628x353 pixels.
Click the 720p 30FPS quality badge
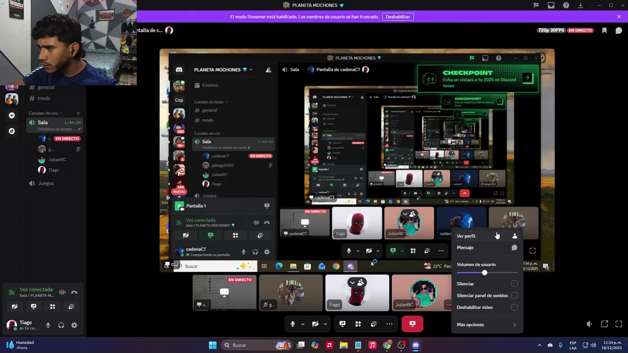click(551, 30)
